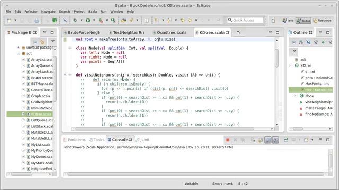The height and width of the screenshot is (190, 339).
Task: Toggle Hide Static members in Outline
Action: coord(316,42)
